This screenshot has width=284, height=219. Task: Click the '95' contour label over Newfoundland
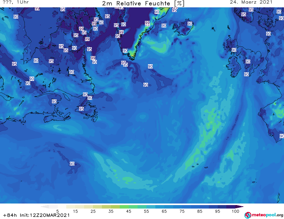pyautogui.click(x=81, y=109)
